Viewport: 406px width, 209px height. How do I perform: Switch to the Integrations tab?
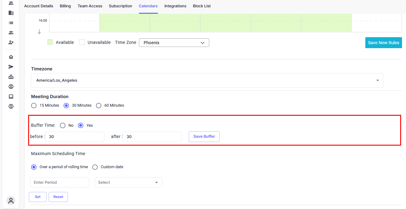tap(175, 6)
